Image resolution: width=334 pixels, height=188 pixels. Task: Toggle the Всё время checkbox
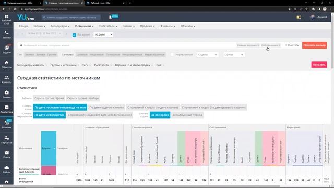[x=74, y=35]
